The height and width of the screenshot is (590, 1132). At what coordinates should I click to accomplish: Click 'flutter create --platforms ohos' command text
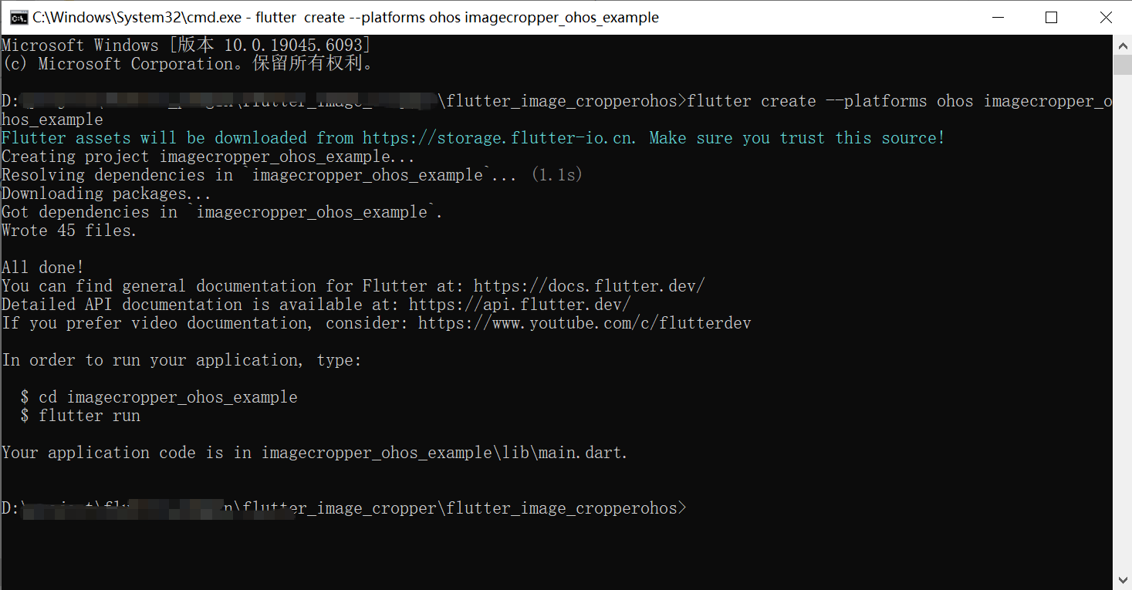[830, 101]
